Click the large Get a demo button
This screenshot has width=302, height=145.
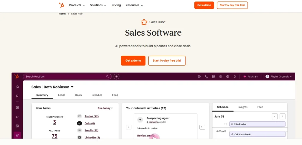133,61
